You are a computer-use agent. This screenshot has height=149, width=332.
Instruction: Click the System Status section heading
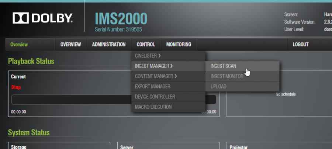pos(29,132)
